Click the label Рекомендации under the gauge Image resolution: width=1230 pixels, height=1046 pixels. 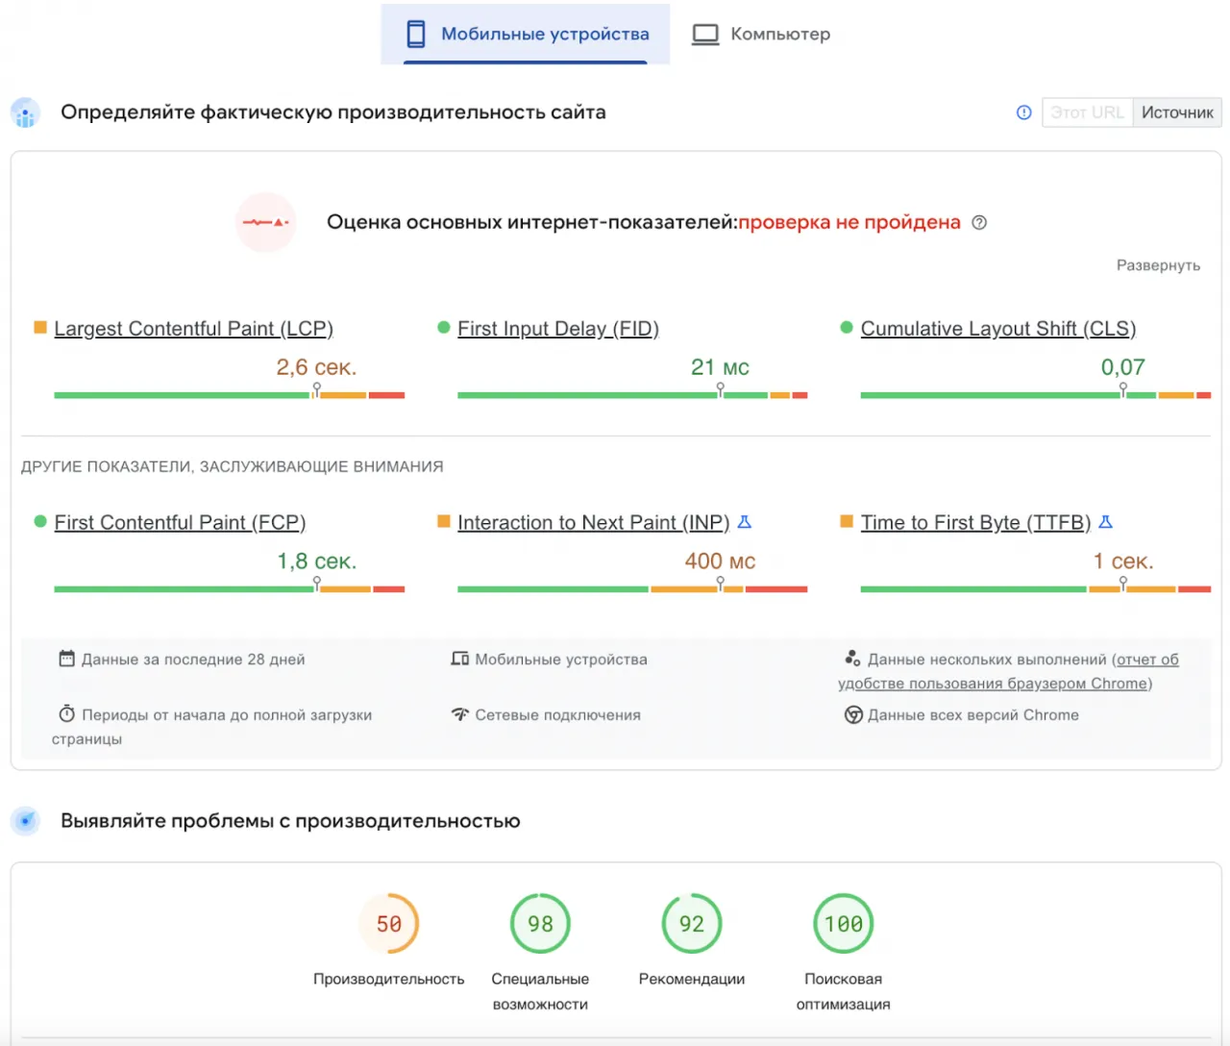click(x=692, y=979)
